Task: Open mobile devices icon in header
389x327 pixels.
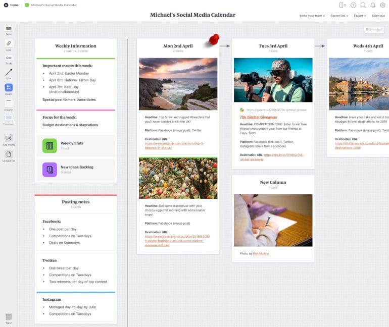Action: point(342,5)
